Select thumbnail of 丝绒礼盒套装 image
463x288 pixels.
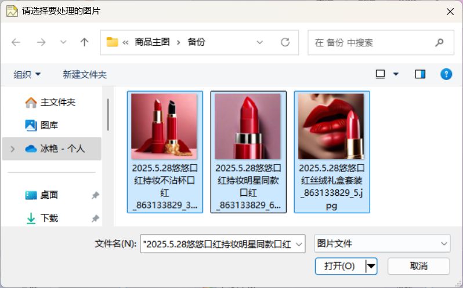point(331,126)
